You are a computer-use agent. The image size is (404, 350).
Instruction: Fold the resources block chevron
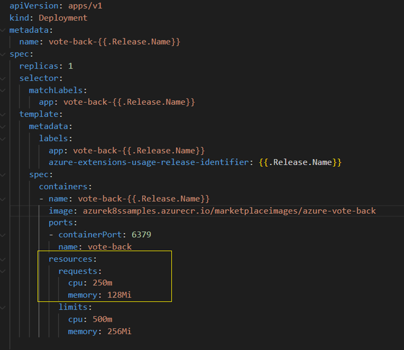point(3,259)
